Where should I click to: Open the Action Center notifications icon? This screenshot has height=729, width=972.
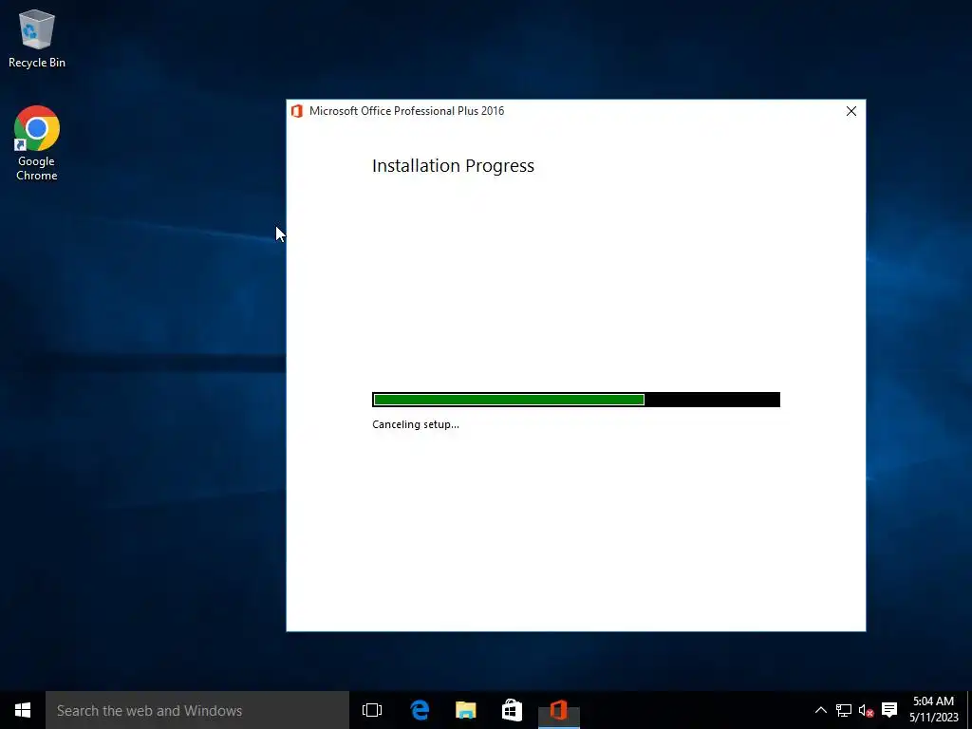point(889,710)
